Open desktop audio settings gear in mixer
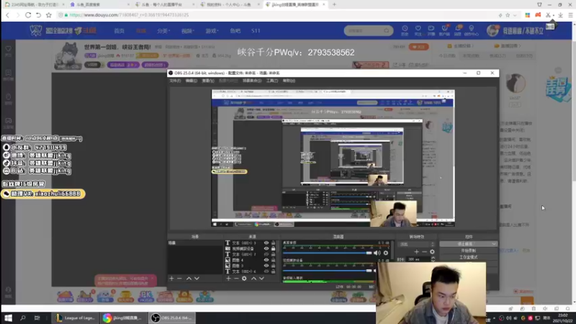This screenshot has height=324, width=576. pyautogui.click(x=386, y=253)
